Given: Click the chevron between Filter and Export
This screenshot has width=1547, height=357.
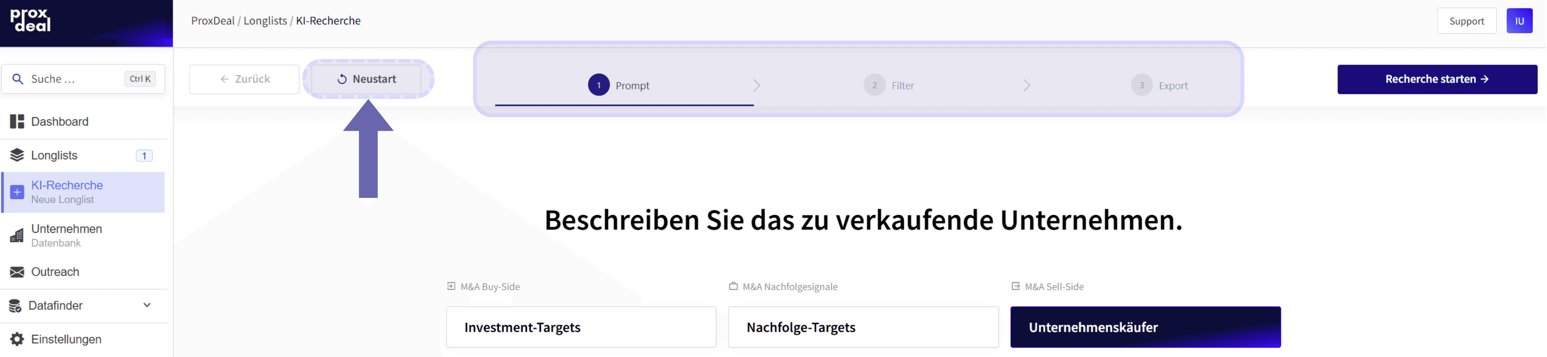Looking at the screenshot, I should [x=1027, y=86].
